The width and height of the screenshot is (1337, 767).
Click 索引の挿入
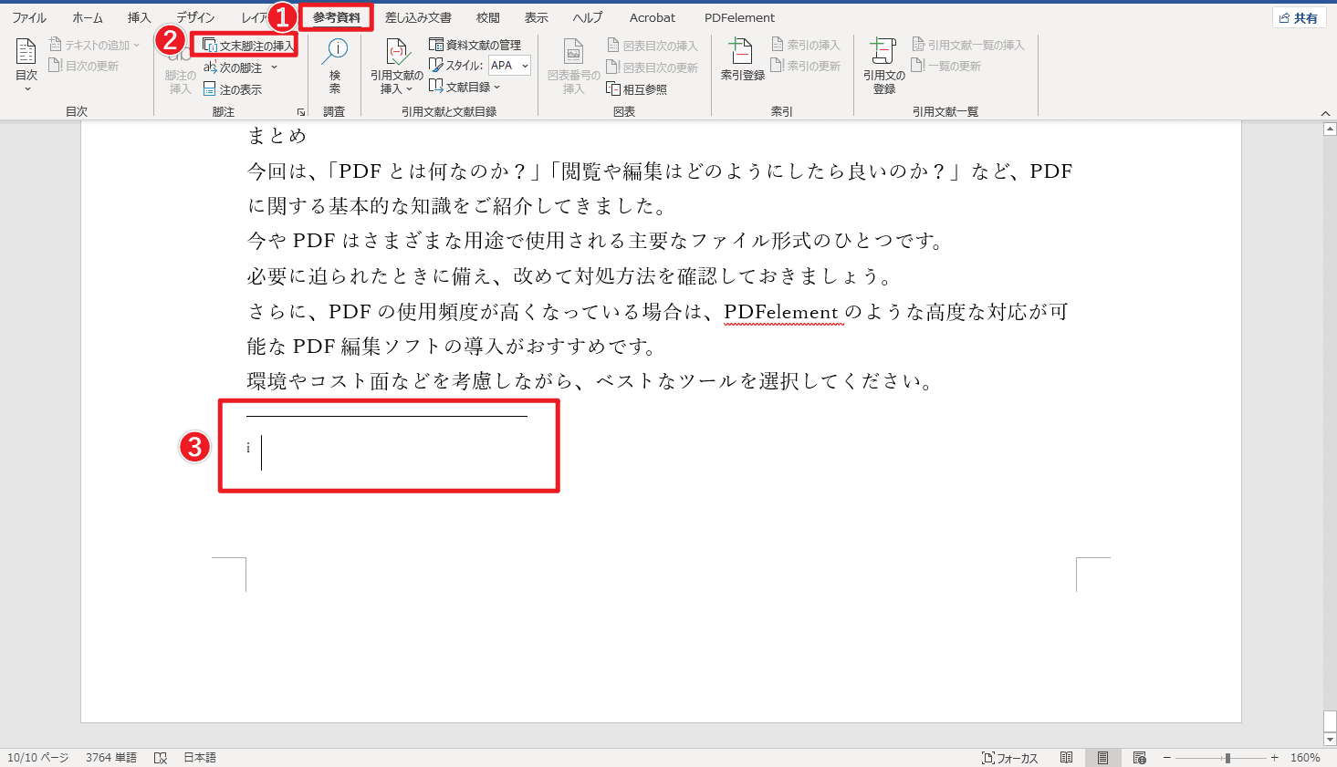[x=806, y=45]
